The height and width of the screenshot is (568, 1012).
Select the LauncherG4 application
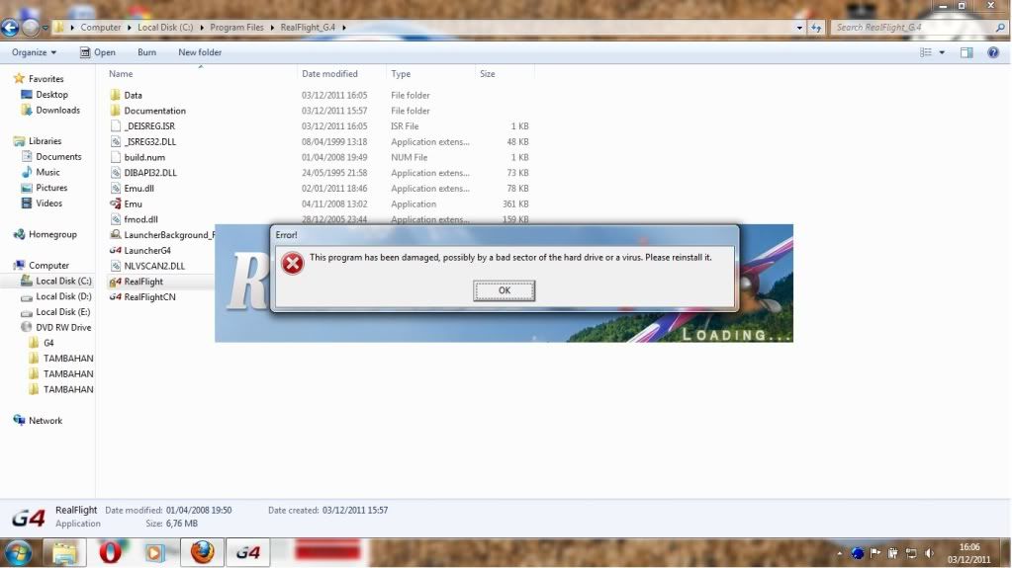tap(147, 251)
